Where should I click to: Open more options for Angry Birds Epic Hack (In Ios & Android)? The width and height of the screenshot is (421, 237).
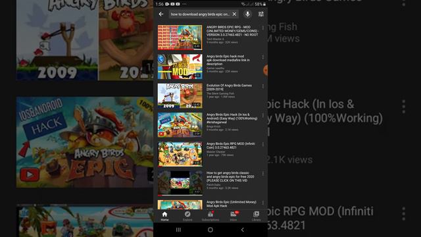point(262,115)
